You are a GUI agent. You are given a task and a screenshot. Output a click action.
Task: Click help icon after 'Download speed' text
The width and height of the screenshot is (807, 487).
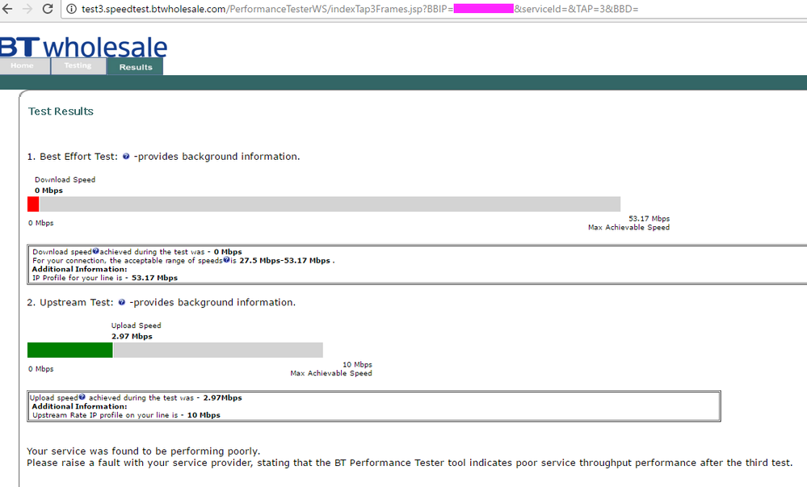click(x=95, y=251)
